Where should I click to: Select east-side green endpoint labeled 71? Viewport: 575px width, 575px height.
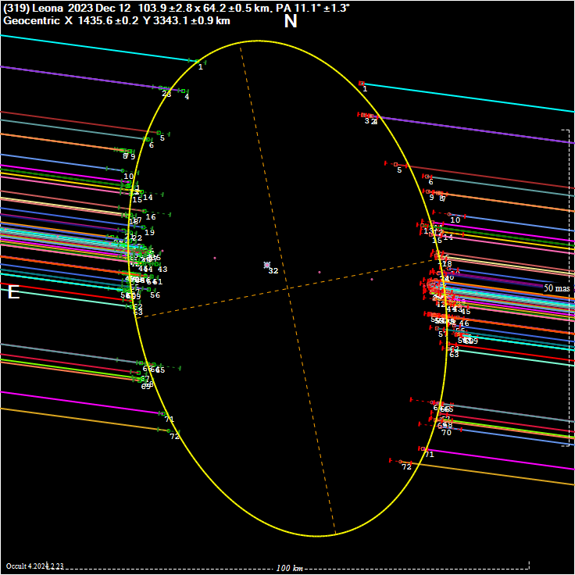coord(162,413)
